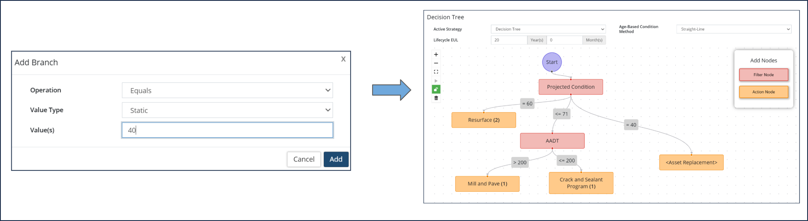
Task: Select the red Filter Node swatch
Action: 763,75
